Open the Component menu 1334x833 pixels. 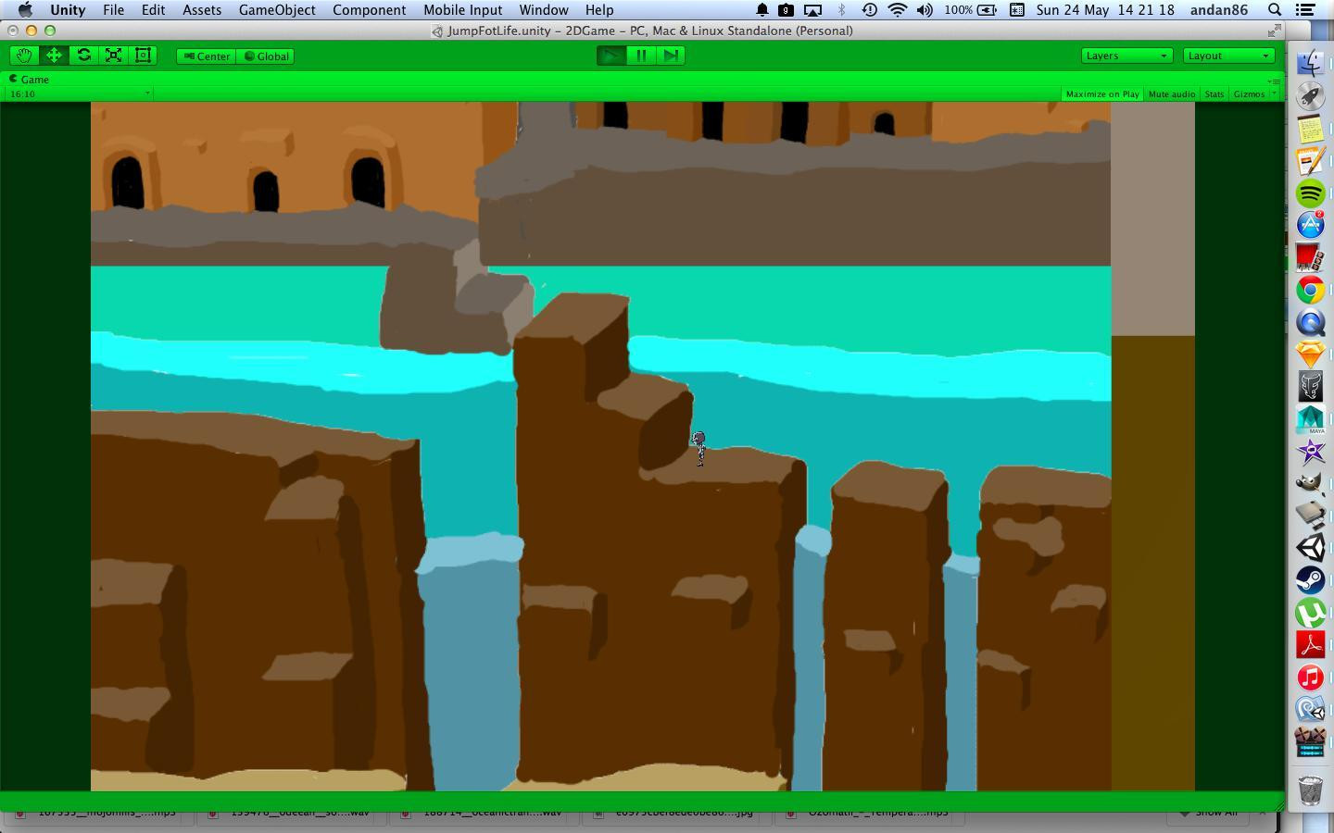[x=369, y=10]
